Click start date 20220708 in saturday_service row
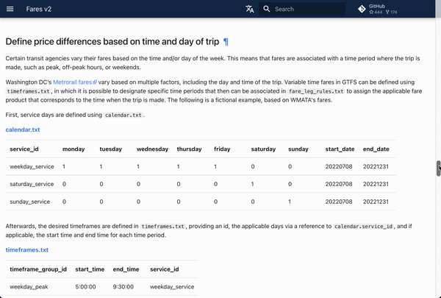441x298 pixels. 339,184
